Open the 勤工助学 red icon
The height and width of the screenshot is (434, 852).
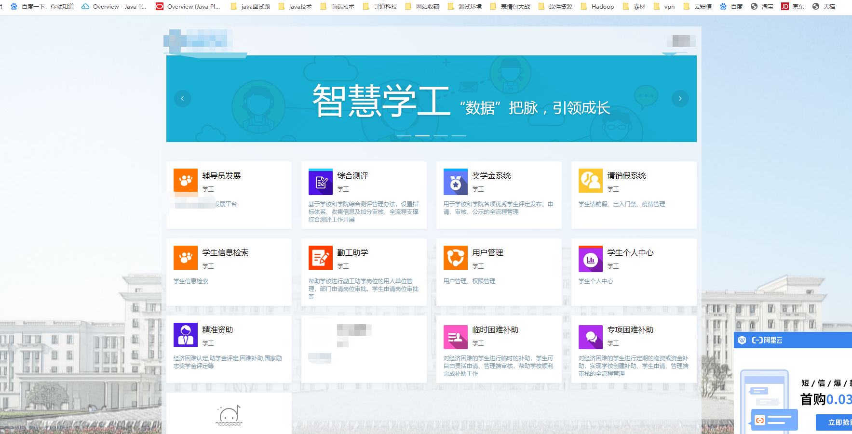(321, 258)
